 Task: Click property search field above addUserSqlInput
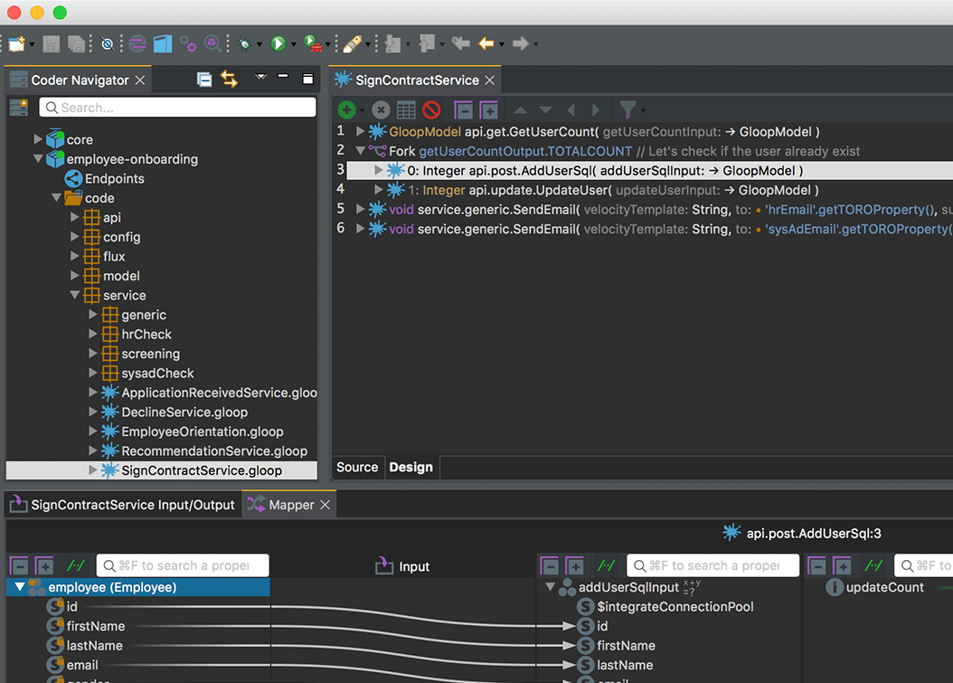[712, 565]
